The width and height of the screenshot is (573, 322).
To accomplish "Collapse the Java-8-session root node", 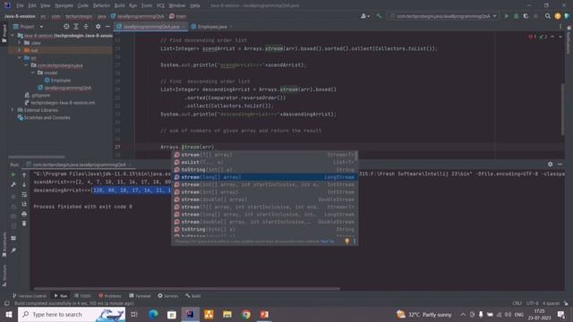I will [13, 36].
